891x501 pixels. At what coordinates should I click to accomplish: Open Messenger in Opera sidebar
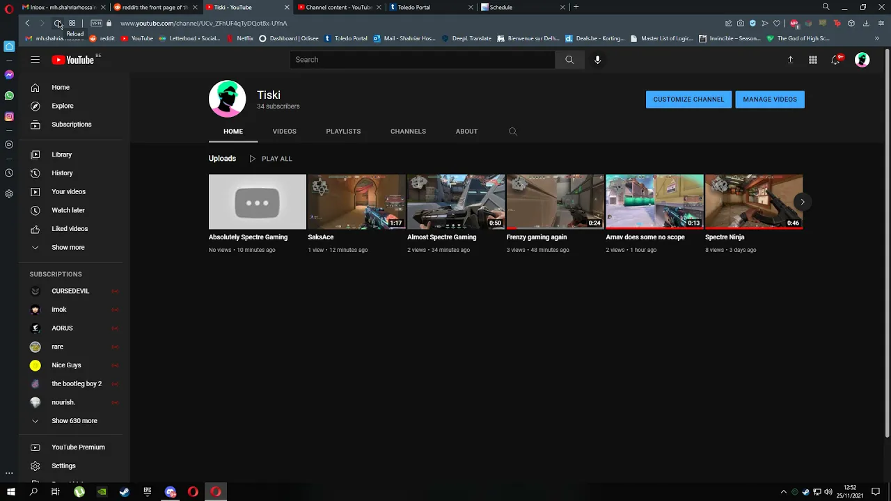(x=9, y=74)
